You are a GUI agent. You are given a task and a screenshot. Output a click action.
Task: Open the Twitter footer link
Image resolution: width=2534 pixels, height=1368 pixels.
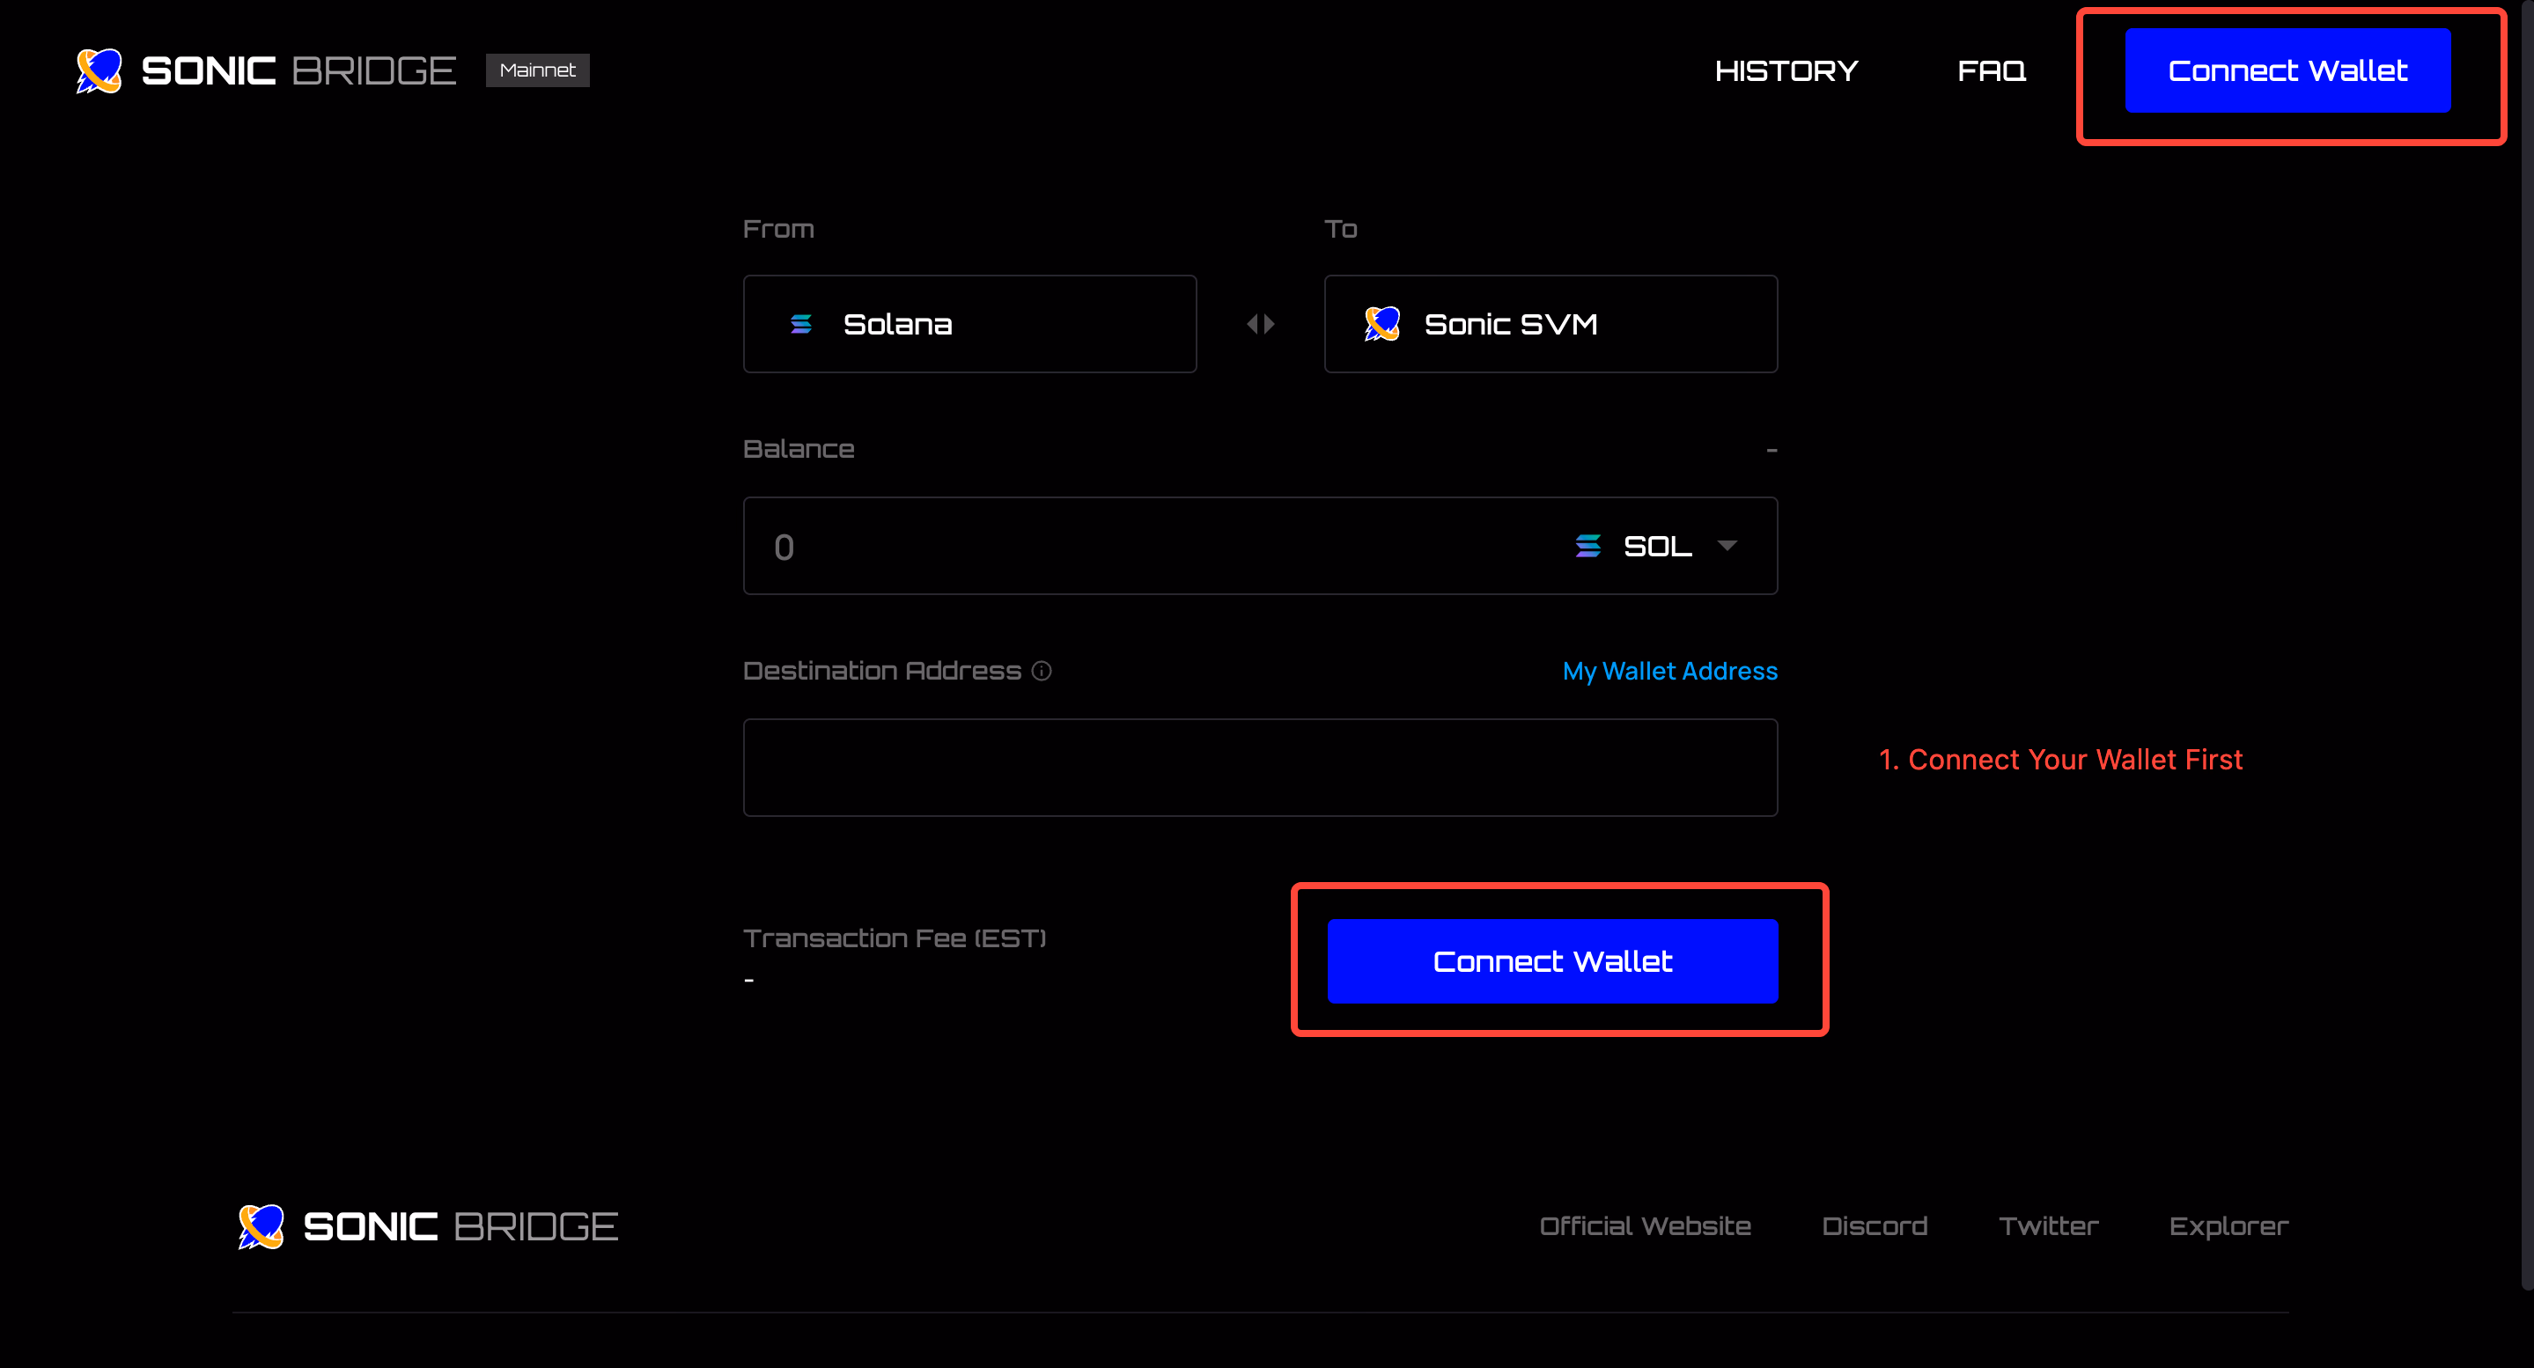2048,1226
